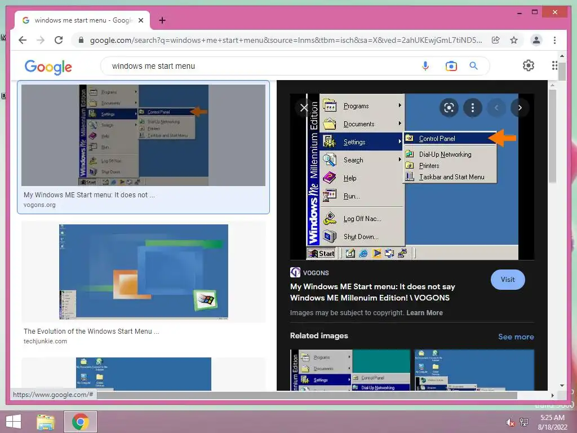Open preview panel more options menu

473,108
